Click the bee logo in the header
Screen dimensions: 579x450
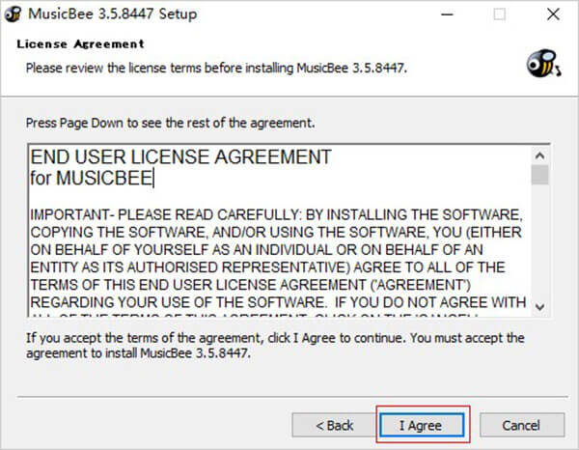543,64
